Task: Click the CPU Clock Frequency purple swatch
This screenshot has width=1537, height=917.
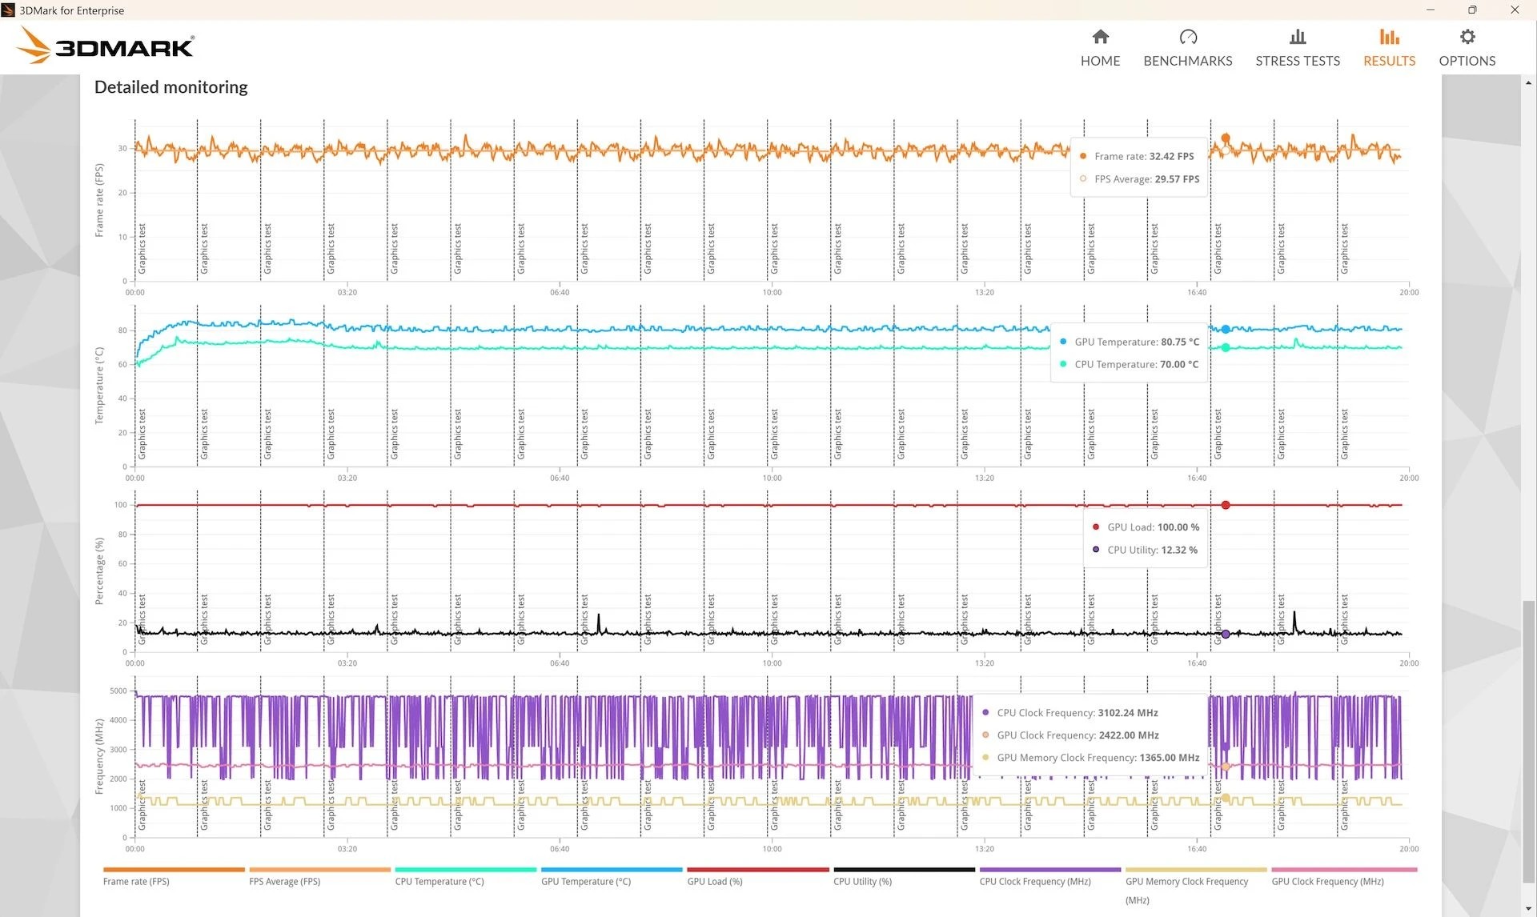Action: coord(1049,870)
